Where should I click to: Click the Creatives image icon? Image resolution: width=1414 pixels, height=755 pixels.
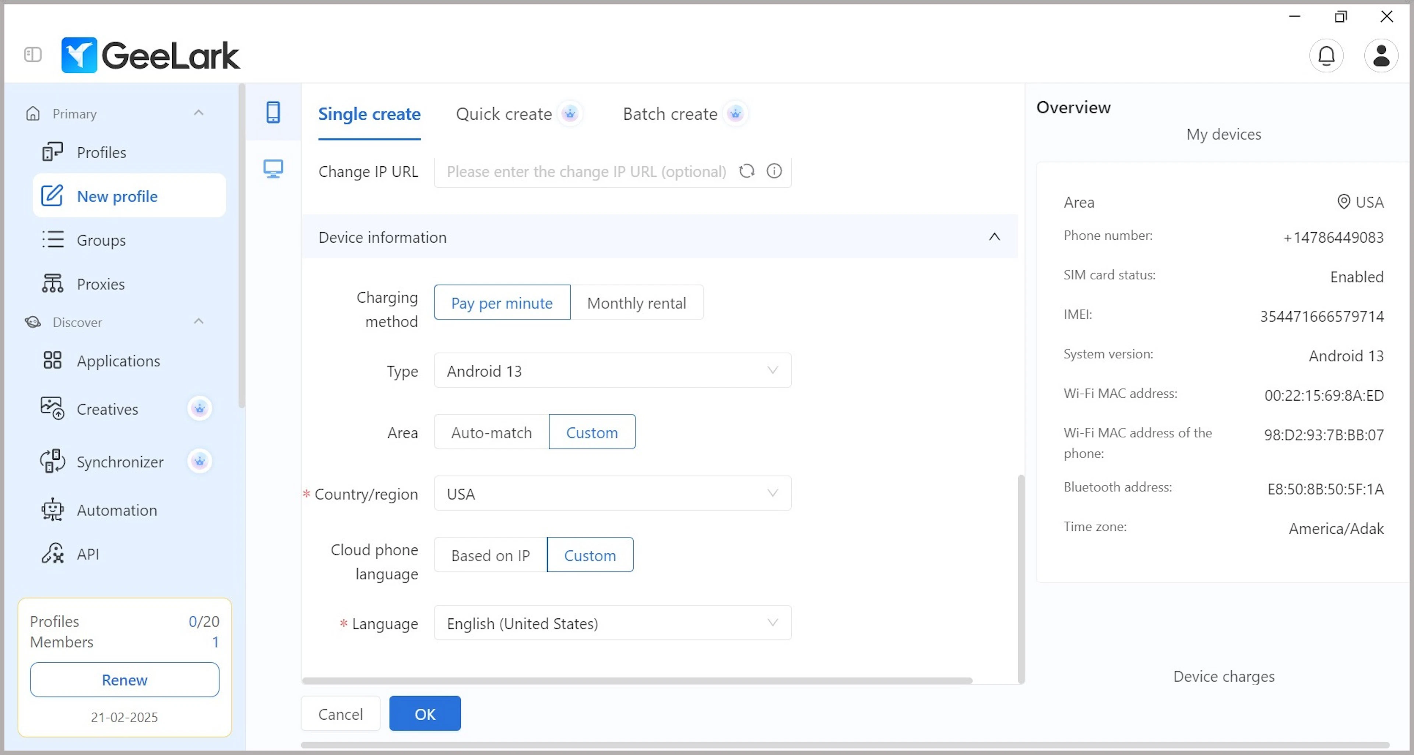pos(53,408)
